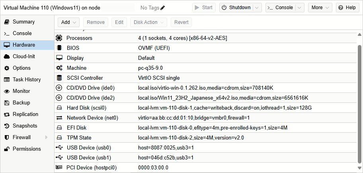
Task: Click the scrollbar down arrow
Action: point(359,168)
